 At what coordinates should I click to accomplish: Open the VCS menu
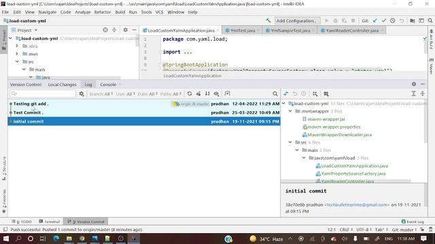coord(159,12)
